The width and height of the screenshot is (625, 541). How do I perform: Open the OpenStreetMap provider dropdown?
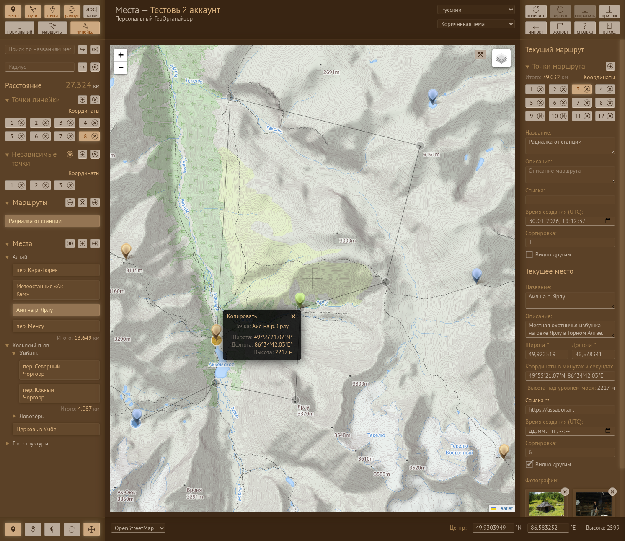pos(138,528)
